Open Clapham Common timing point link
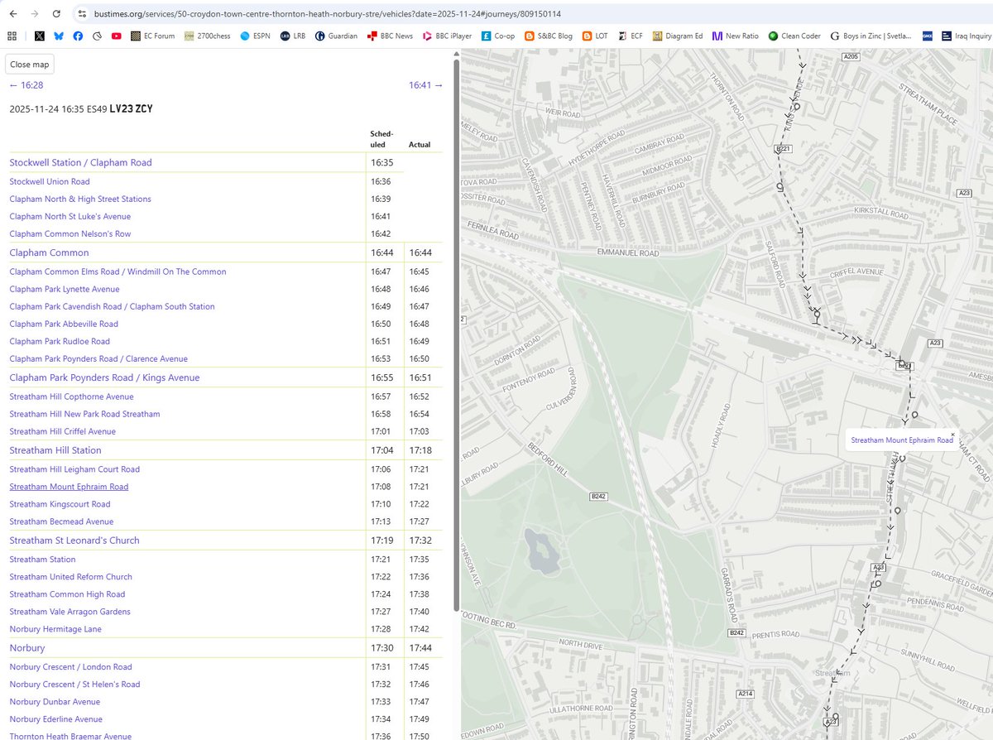Viewport: 993px width, 740px height. point(49,252)
